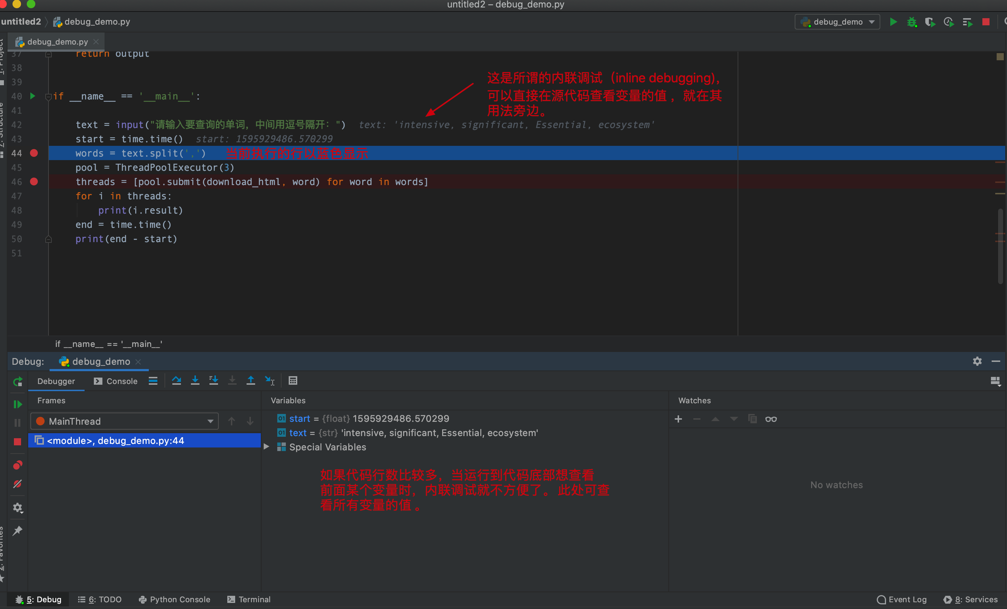This screenshot has width=1007, height=609.
Task: Collapse the if __name__ block fold marker
Action: click(x=48, y=97)
